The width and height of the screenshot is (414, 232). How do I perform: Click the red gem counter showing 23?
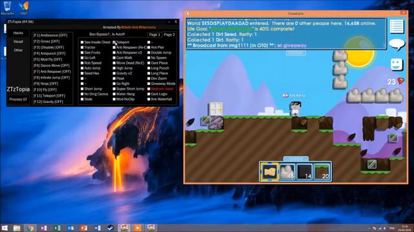396,81
